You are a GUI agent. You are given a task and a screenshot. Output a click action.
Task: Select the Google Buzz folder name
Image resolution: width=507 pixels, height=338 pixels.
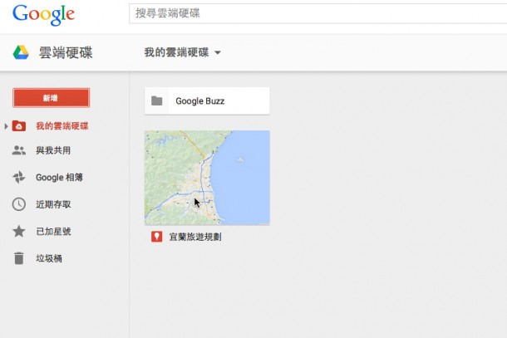199,101
